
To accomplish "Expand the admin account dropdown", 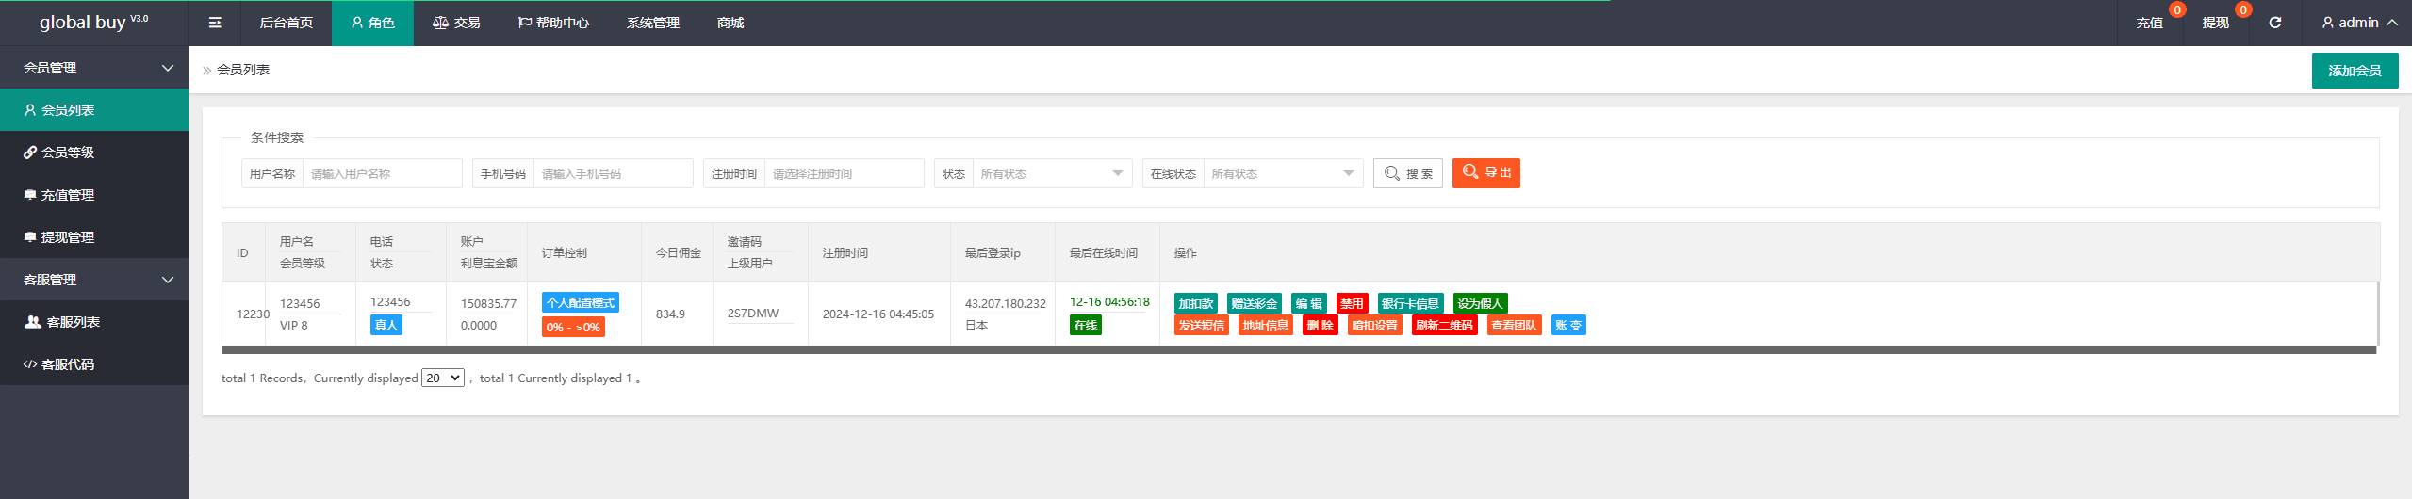I will 2359,23.
